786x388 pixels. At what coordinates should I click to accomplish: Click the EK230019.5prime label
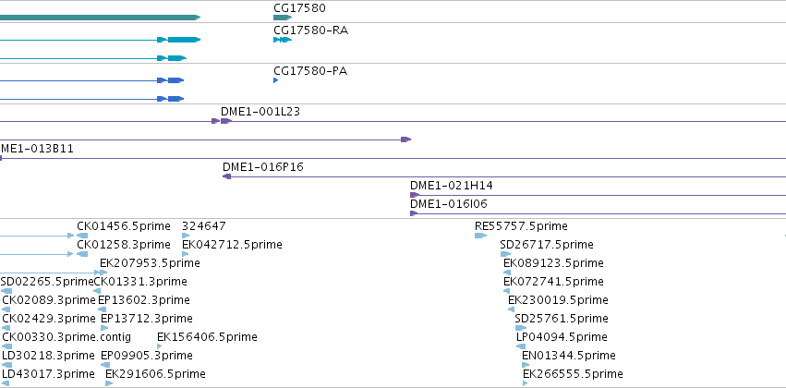[x=559, y=299]
